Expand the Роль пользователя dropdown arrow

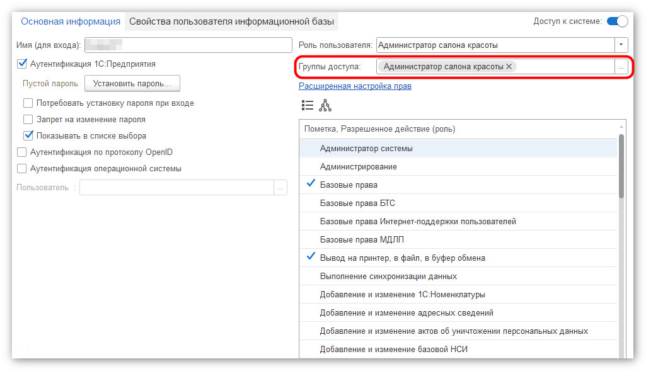click(x=621, y=45)
